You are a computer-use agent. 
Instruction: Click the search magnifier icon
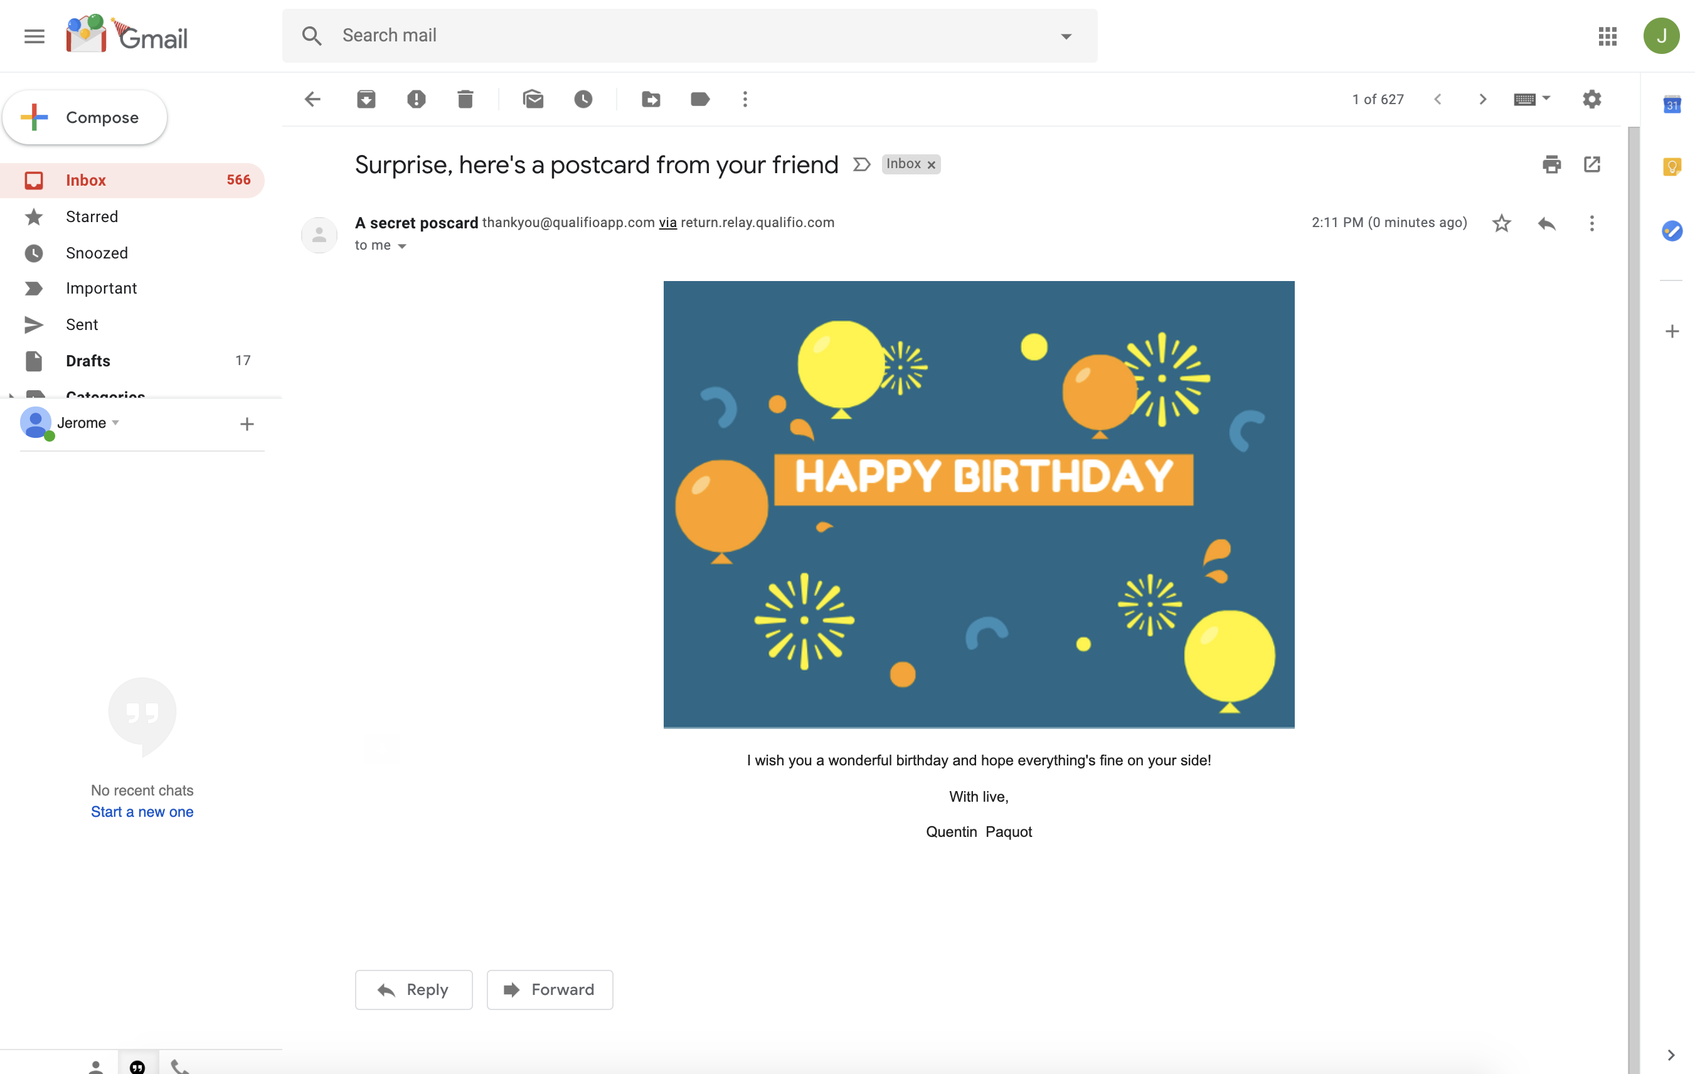312,36
